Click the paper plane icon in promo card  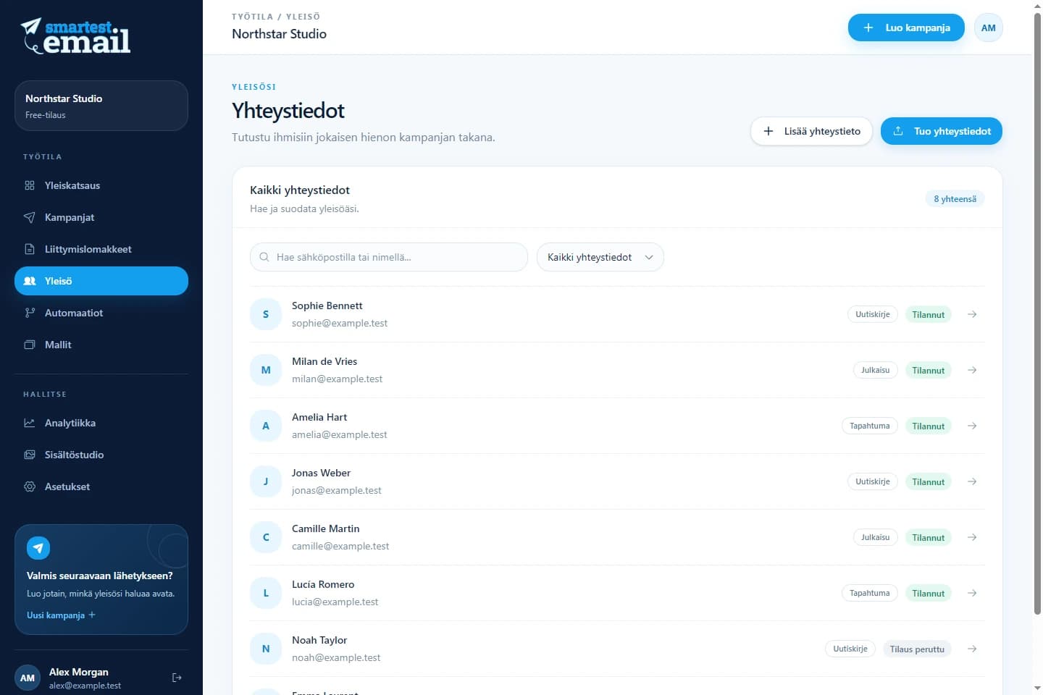pyautogui.click(x=38, y=548)
